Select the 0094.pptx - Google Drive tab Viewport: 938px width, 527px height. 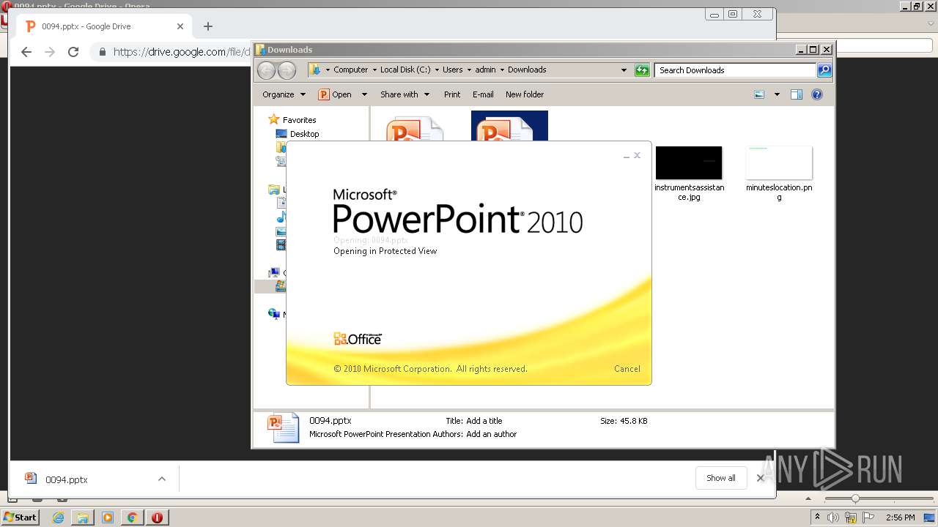(104, 26)
